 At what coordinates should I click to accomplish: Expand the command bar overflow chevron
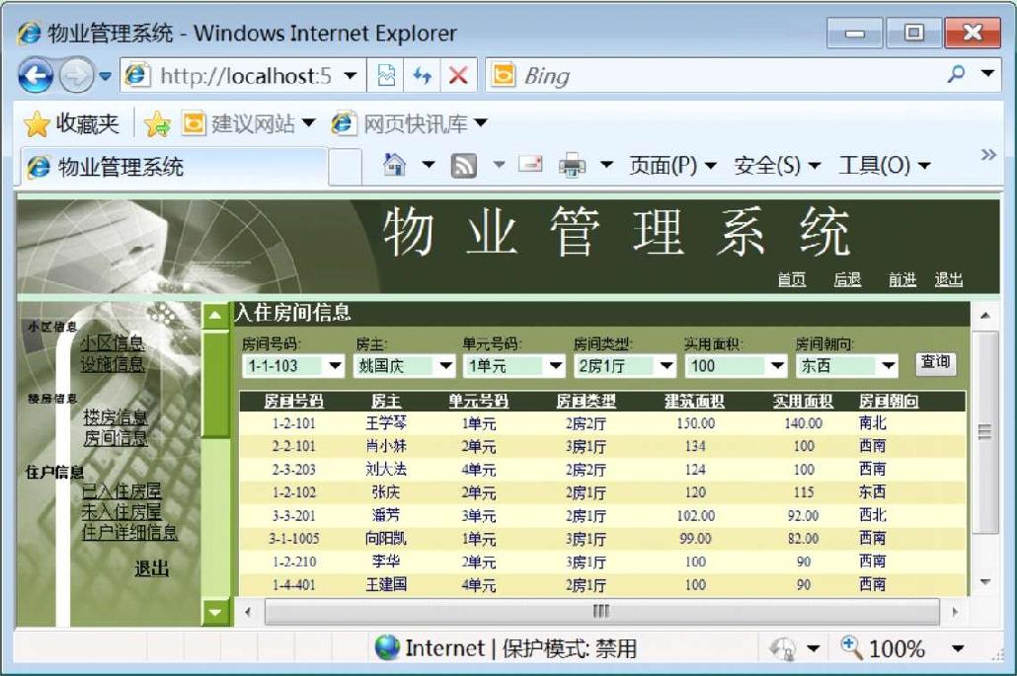pos(988,155)
